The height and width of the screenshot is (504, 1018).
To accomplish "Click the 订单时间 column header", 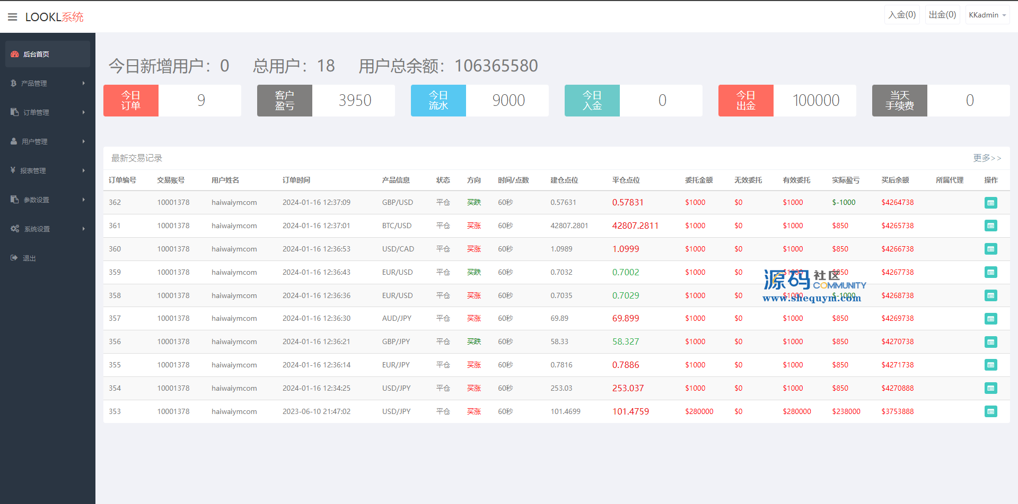I will pyautogui.click(x=296, y=180).
